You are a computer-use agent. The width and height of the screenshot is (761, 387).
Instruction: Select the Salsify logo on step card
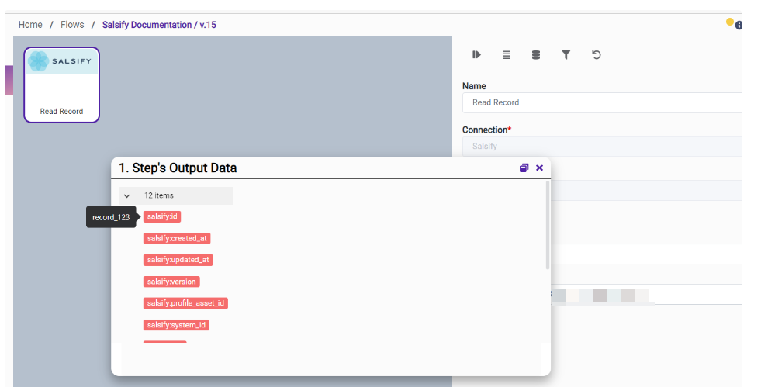pyautogui.click(x=61, y=61)
